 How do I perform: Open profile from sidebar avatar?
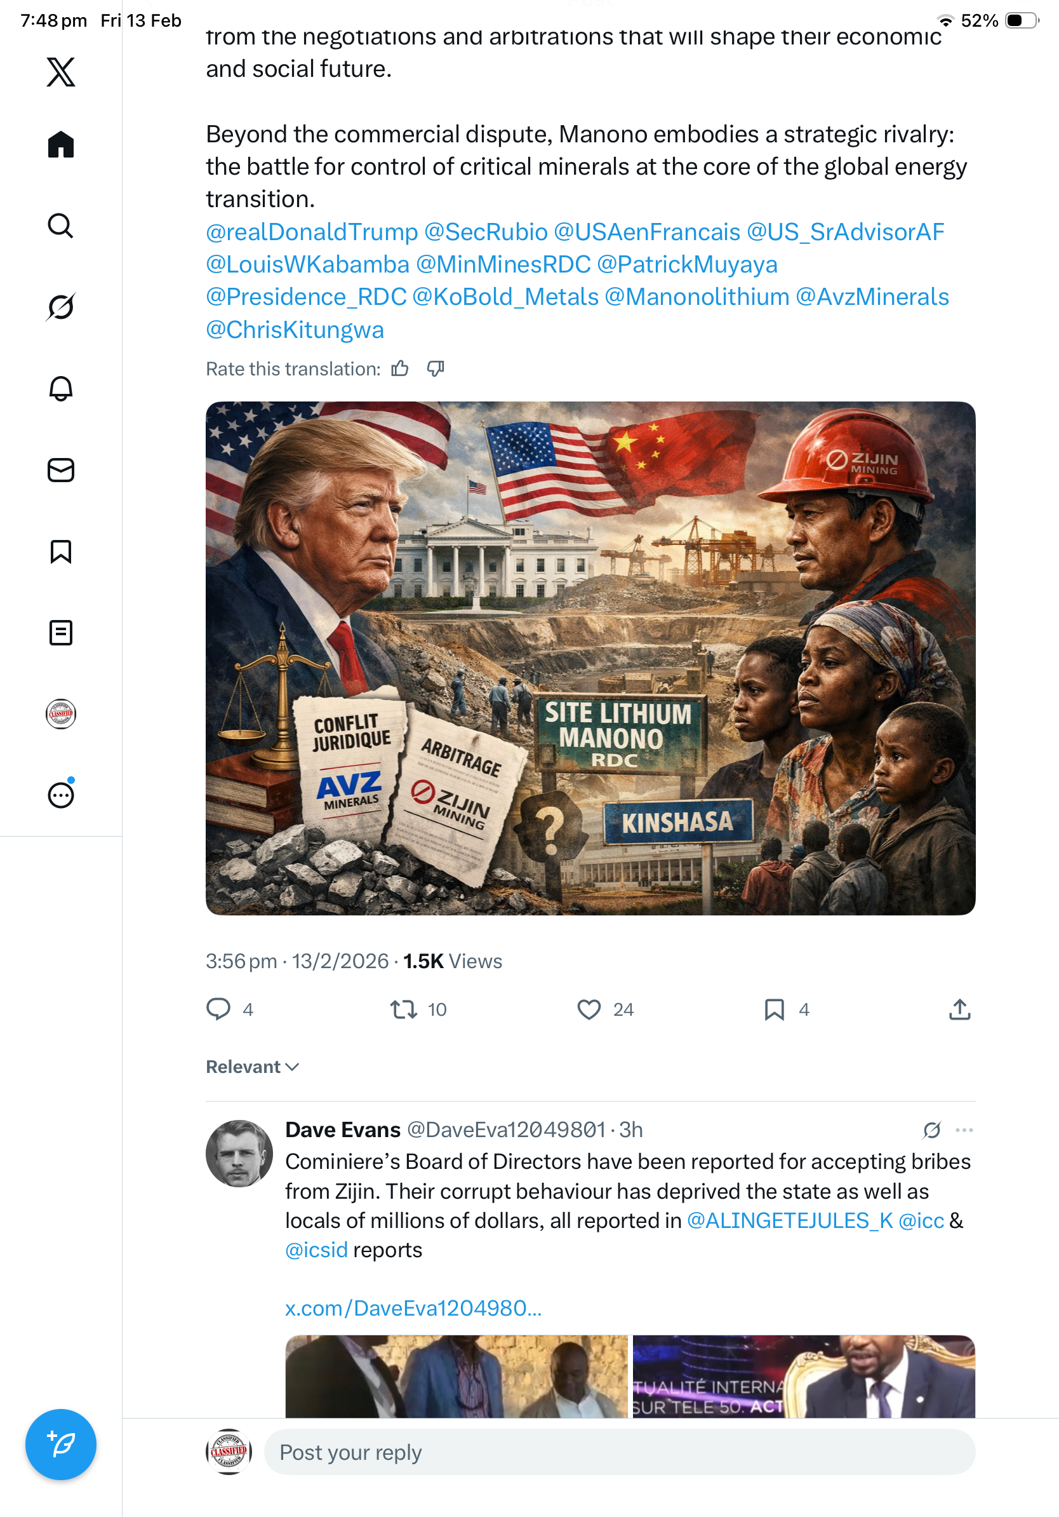click(61, 714)
